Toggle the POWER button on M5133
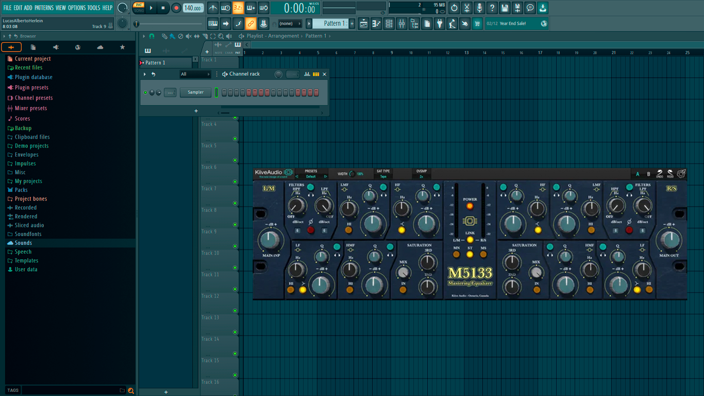 [x=470, y=206]
